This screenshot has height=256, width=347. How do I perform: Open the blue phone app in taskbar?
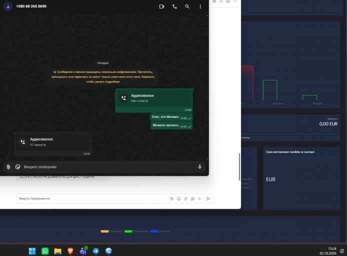coord(108,251)
